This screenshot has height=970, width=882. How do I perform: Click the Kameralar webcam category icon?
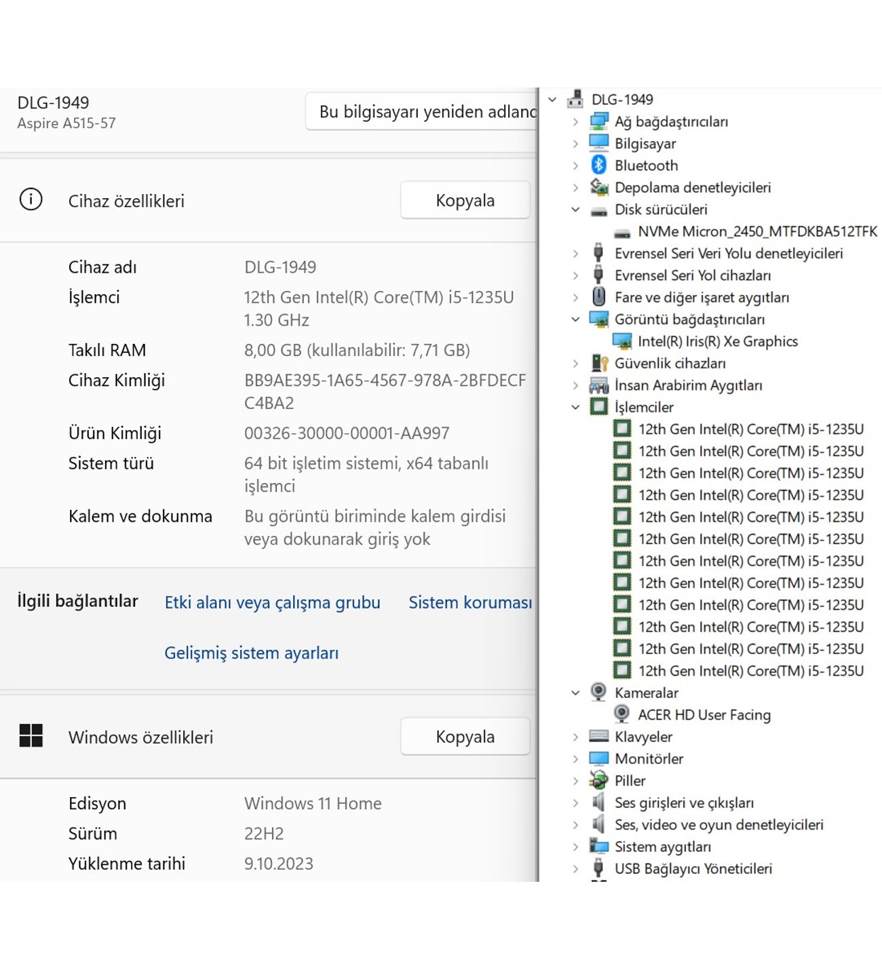click(598, 692)
